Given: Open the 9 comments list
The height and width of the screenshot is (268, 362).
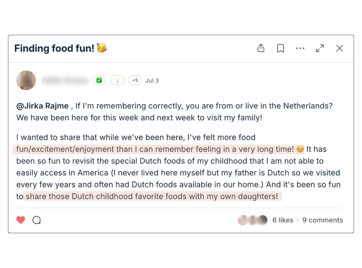Looking at the screenshot, I should point(322,220).
